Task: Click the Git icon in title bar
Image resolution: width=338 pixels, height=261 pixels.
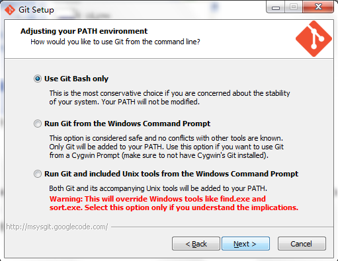Action: tap(10, 10)
